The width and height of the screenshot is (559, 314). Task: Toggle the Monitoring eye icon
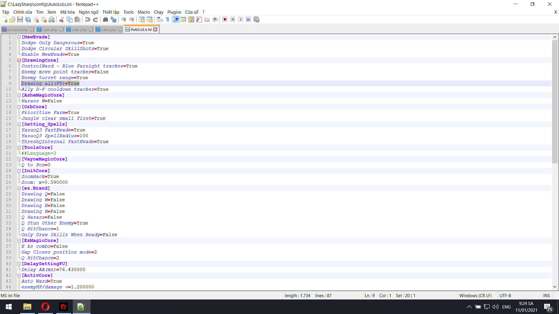[x=215, y=19]
